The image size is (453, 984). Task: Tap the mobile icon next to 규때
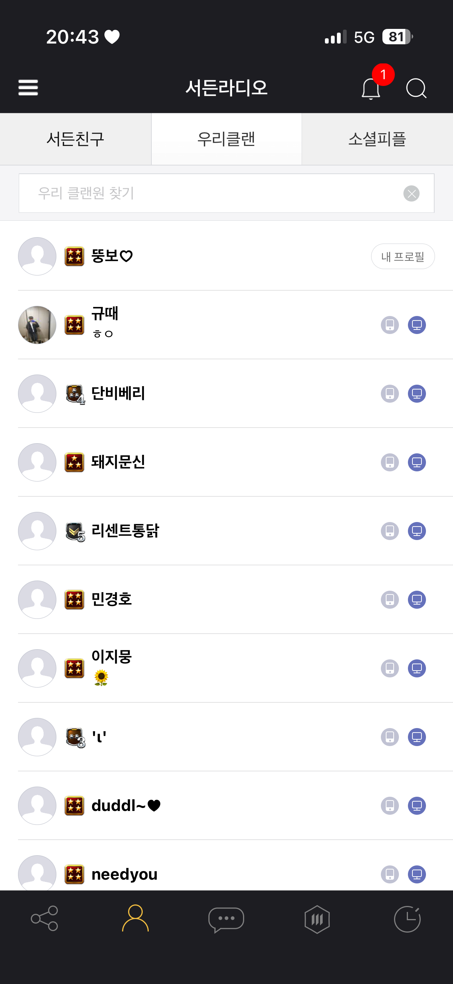[x=390, y=325]
